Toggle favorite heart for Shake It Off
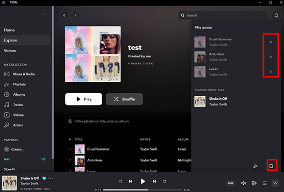This screenshot has width=284, height=192. [44, 178]
